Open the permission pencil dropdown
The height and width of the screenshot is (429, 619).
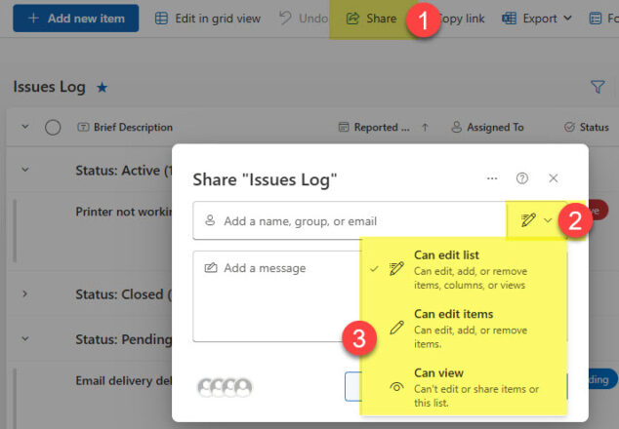(x=536, y=220)
